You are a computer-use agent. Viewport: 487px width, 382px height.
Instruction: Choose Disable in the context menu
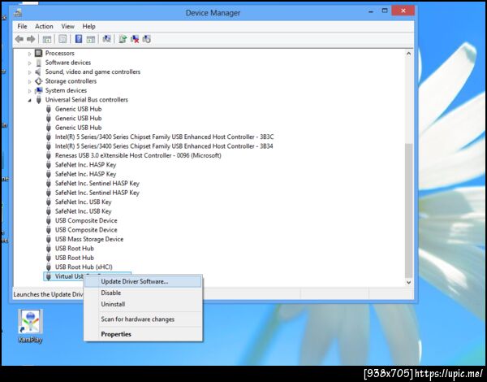(x=143, y=293)
